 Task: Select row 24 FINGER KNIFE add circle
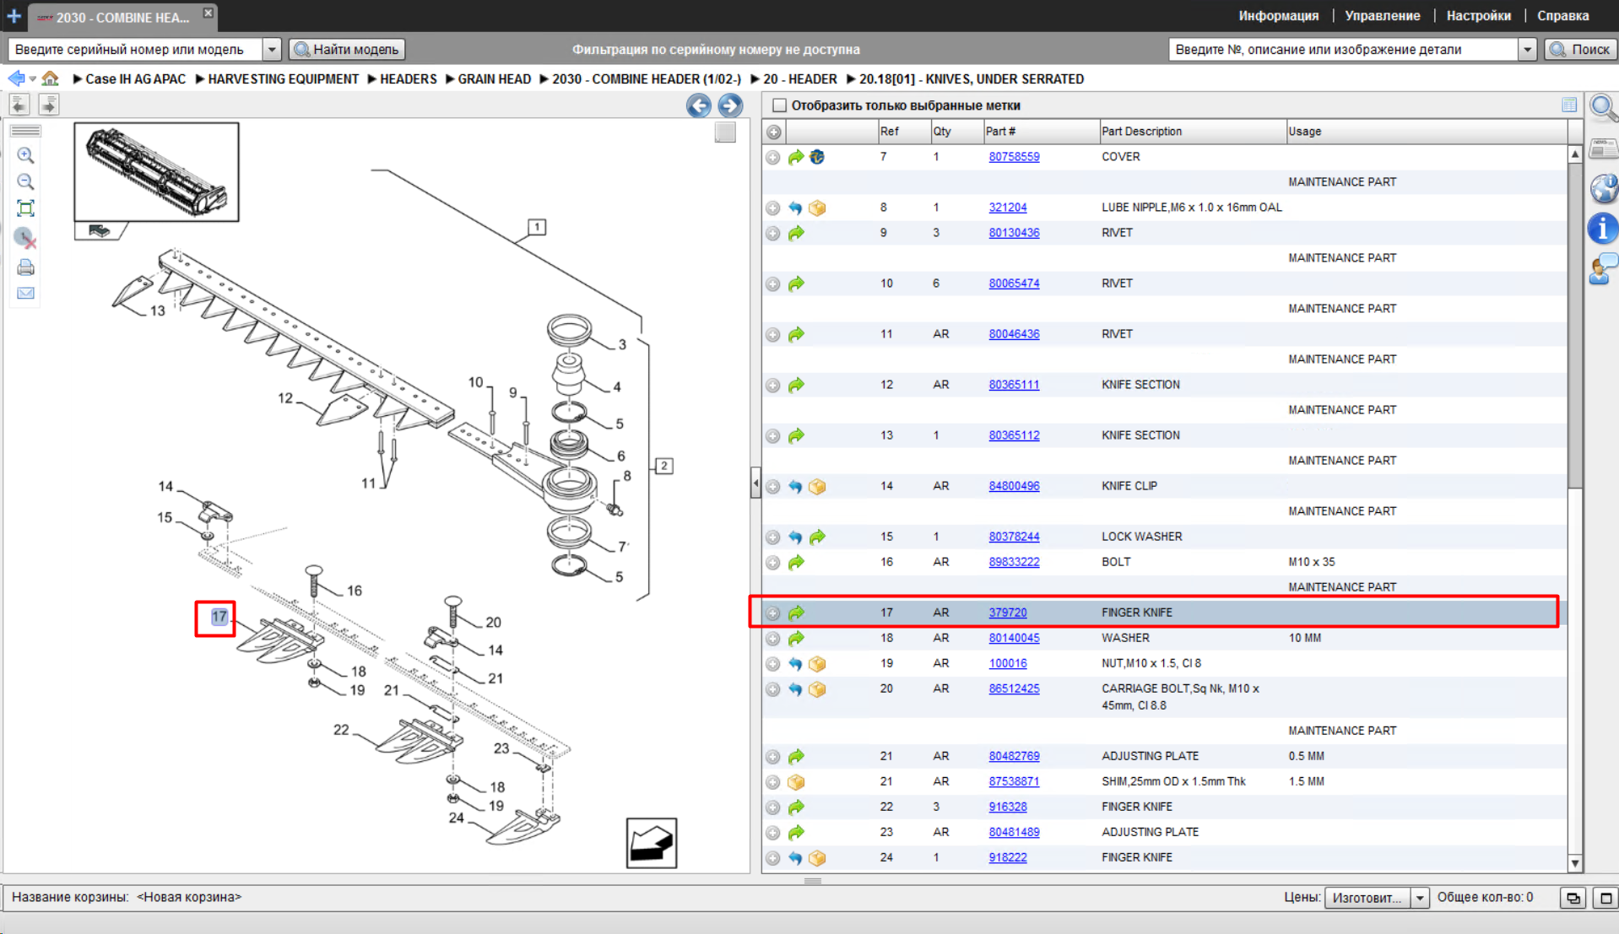773,858
